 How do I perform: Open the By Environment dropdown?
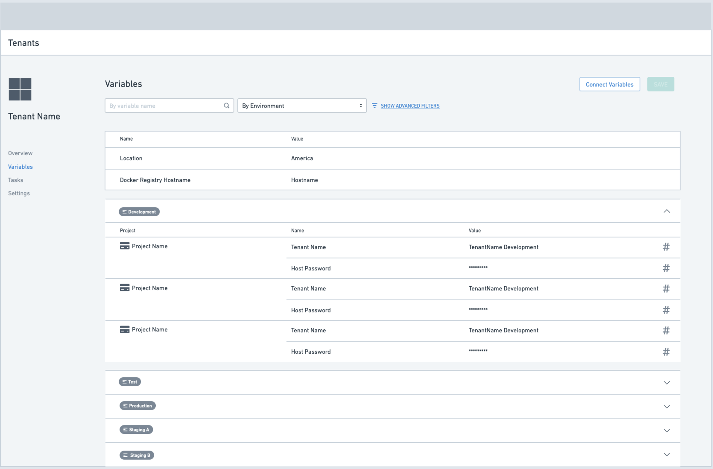(302, 106)
